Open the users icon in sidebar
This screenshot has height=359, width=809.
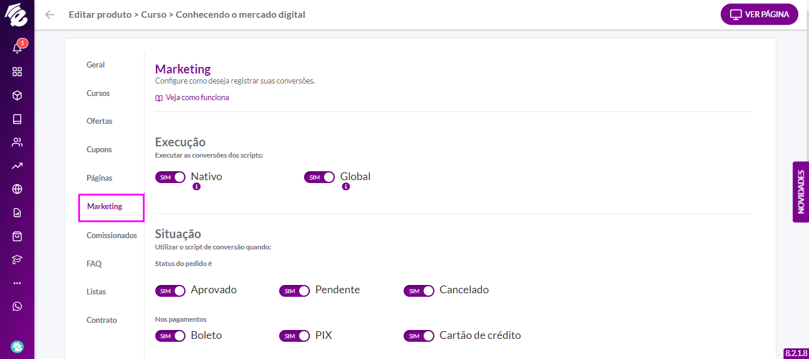[17, 142]
